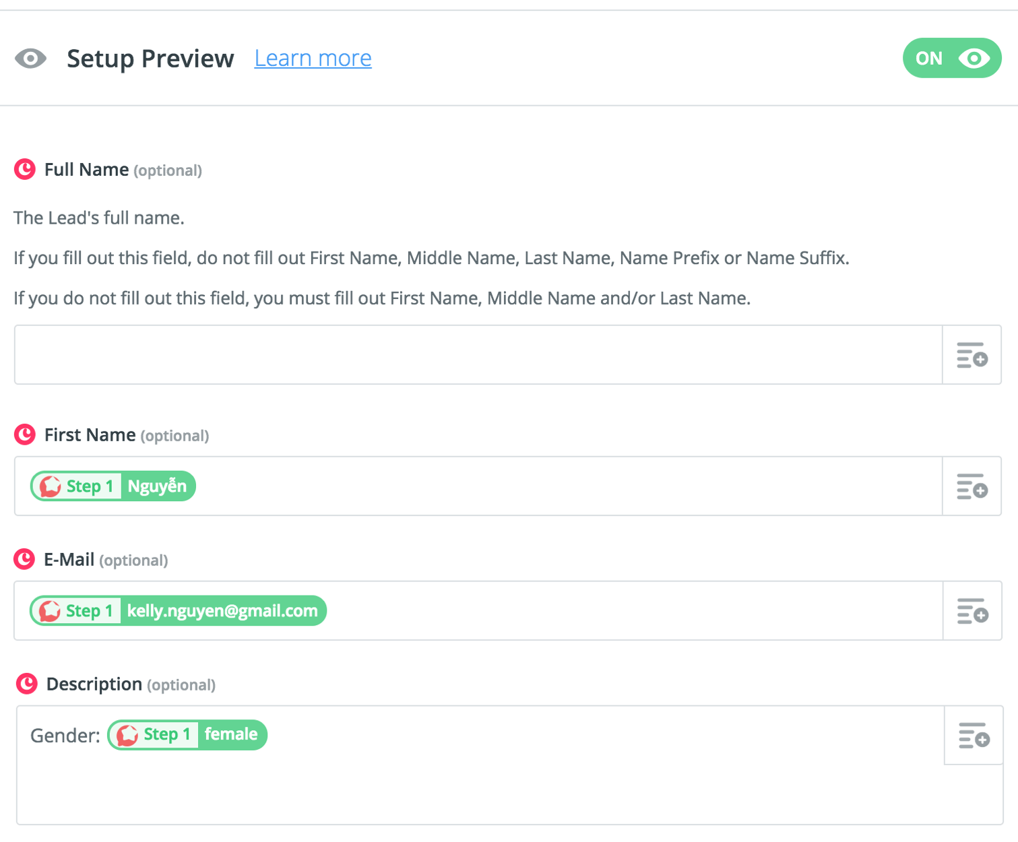
Task: Select the Step 1 Nguyễn tag
Action: click(x=113, y=486)
